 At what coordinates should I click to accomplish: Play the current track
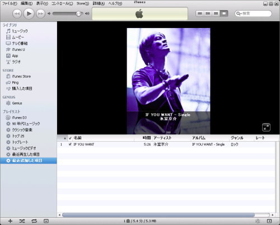click(x=29, y=13)
